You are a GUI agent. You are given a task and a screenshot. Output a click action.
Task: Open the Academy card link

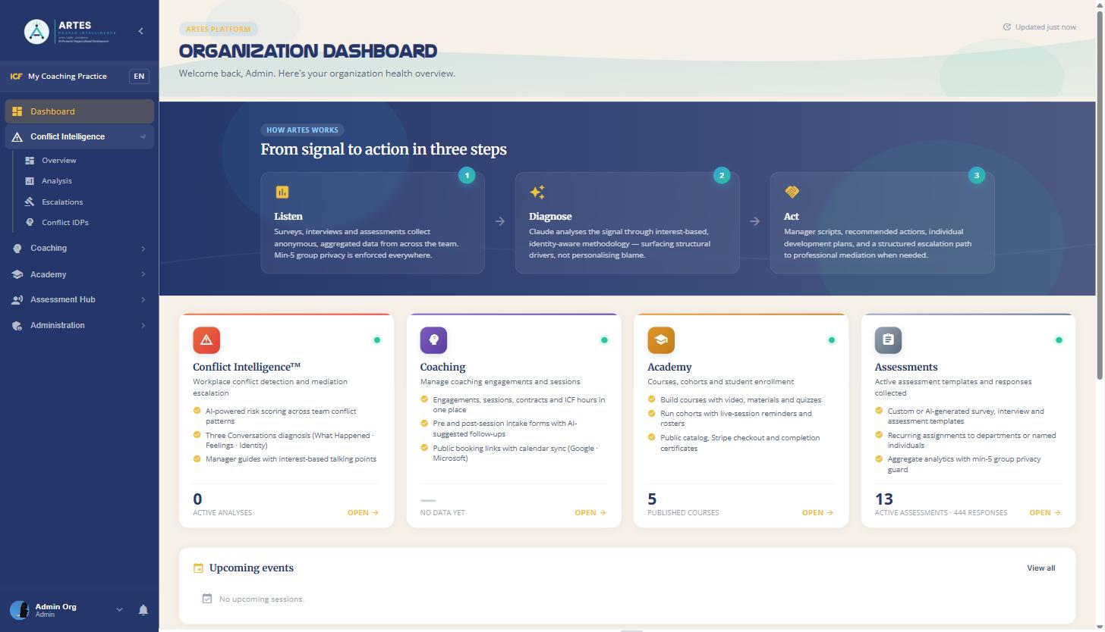coord(817,513)
